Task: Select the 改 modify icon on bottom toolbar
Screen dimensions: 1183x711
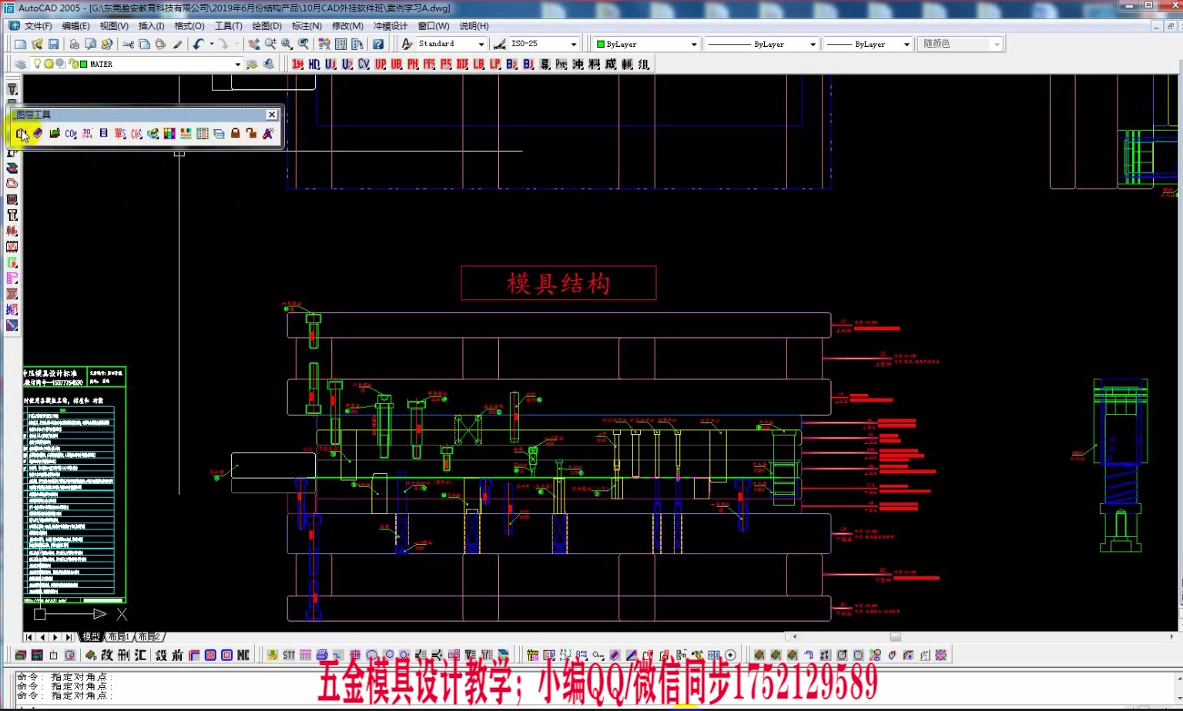Action: click(x=106, y=655)
